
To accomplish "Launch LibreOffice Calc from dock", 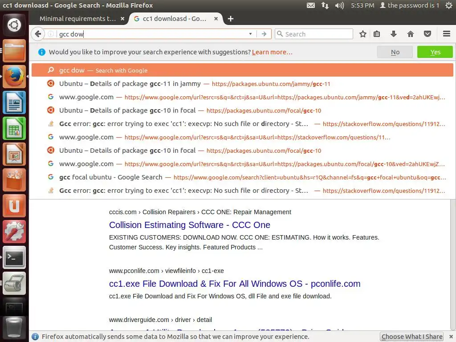I will point(14,129).
